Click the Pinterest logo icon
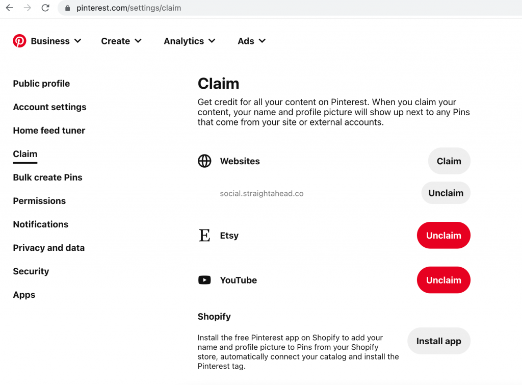 (x=19, y=41)
